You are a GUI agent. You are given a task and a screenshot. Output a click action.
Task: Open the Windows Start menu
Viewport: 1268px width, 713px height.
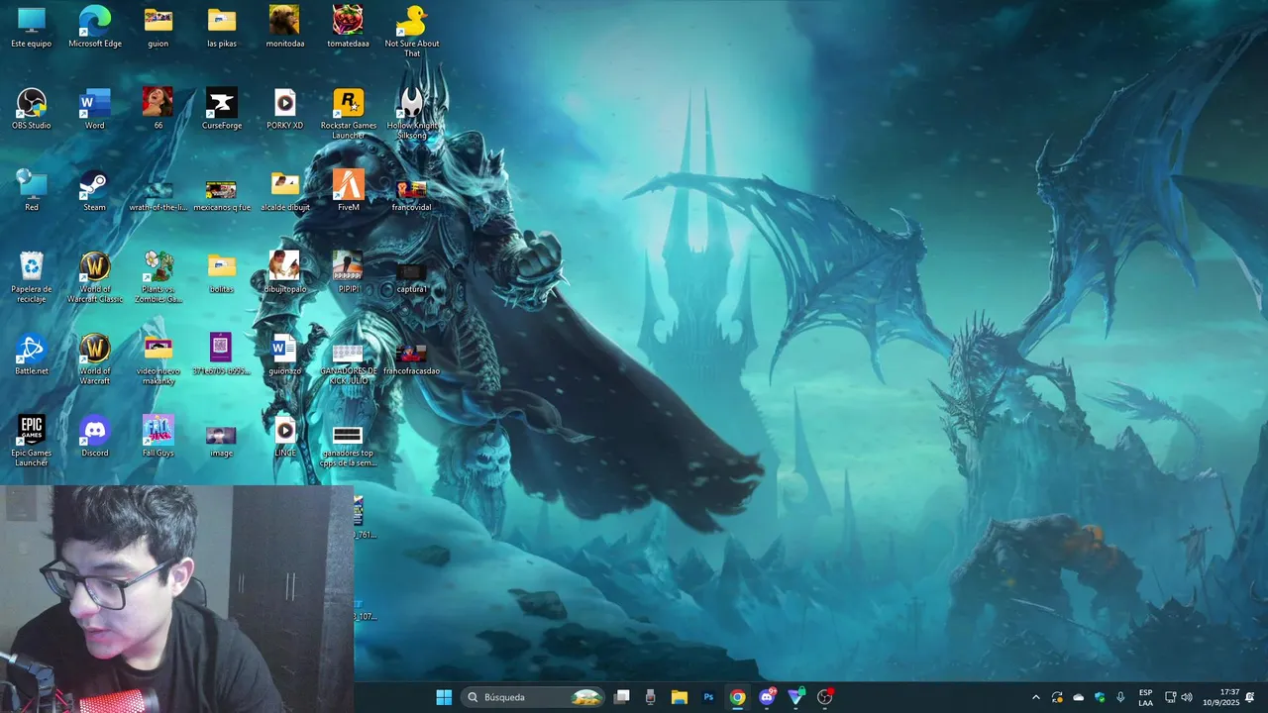click(444, 697)
